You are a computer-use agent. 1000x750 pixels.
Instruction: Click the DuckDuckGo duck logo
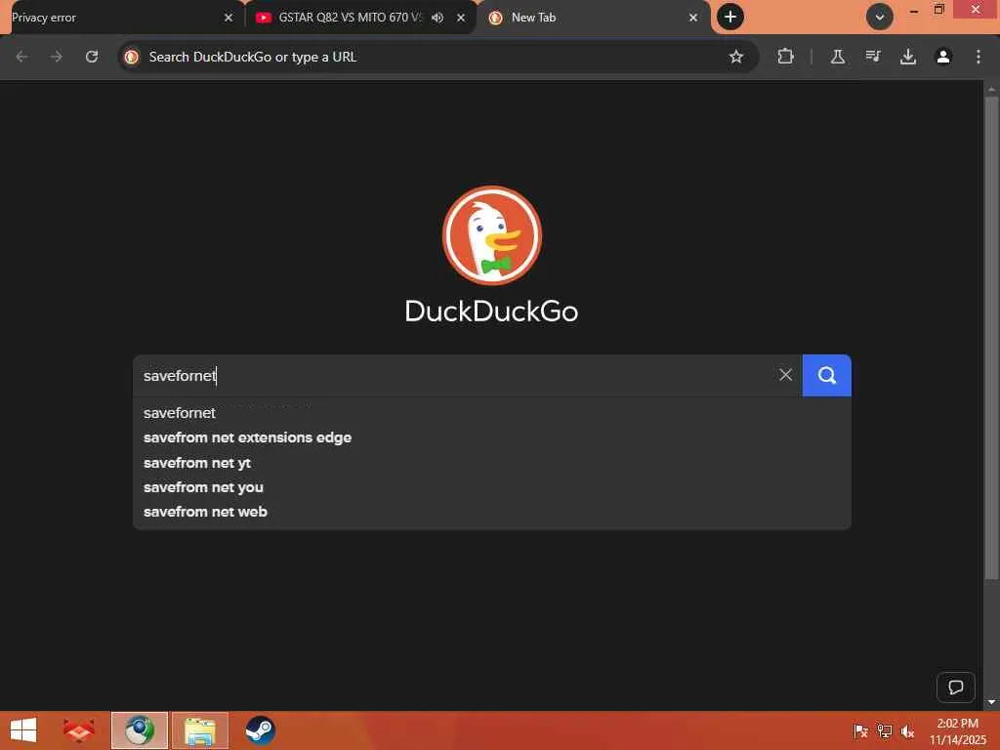[x=492, y=234]
